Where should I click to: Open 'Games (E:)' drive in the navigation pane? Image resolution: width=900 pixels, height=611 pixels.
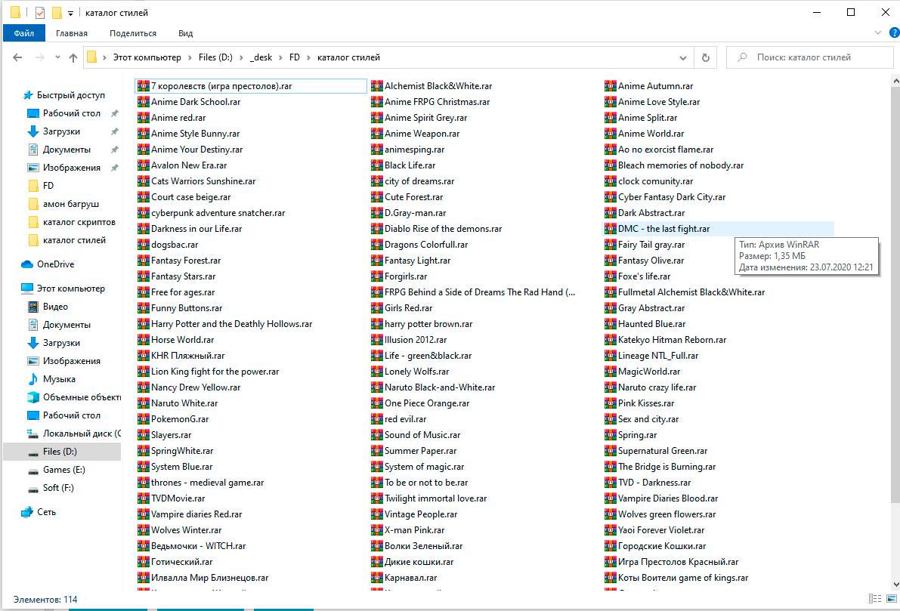coord(63,470)
